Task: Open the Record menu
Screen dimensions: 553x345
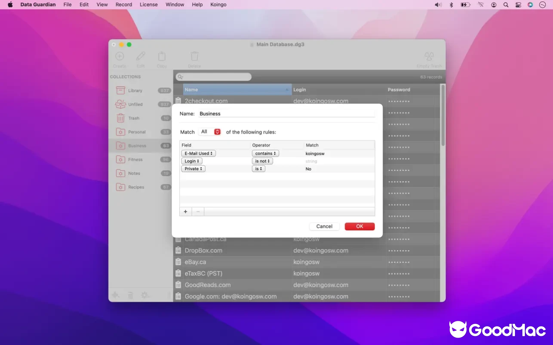Action: [x=124, y=5]
